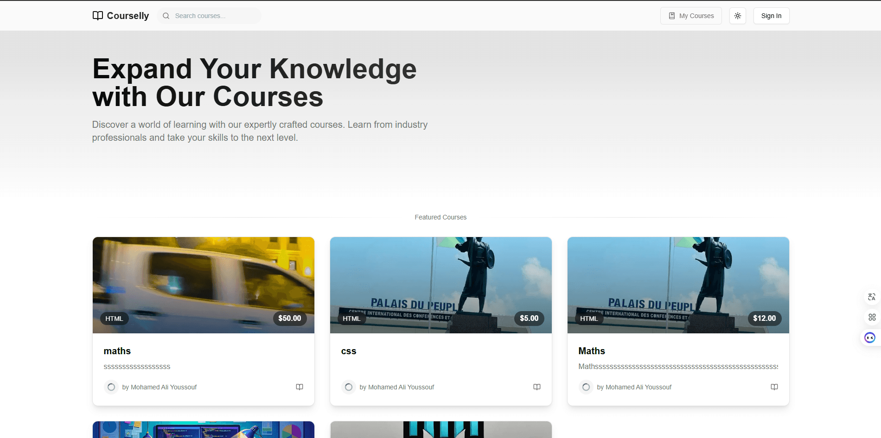Viewport: 881px width, 438px height.
Task: Toggle light/dark theme with the sun icon
Action: (x=737, y=15)
